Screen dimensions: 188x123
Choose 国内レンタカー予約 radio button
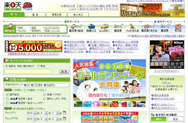(x=44, y=99)
